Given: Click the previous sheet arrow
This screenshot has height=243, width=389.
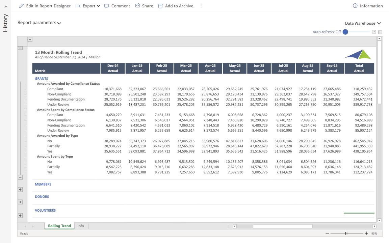Looking at the screenshot, I should 25,226.
